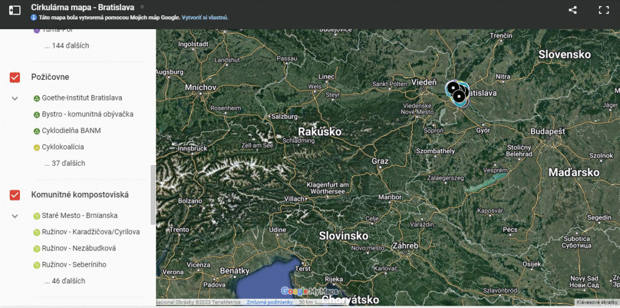620x308 pixels.
Task: Click Maďarsko country label
Action: (x=574, y=172)
